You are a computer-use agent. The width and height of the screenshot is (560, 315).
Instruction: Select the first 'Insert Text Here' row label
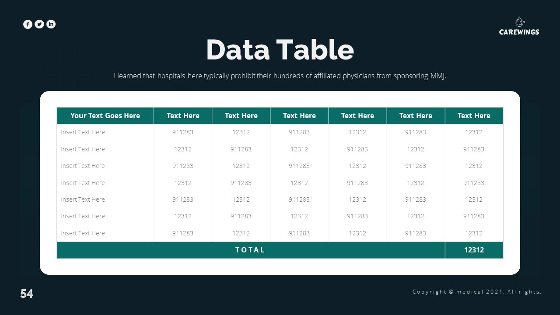tap(83, 133)
